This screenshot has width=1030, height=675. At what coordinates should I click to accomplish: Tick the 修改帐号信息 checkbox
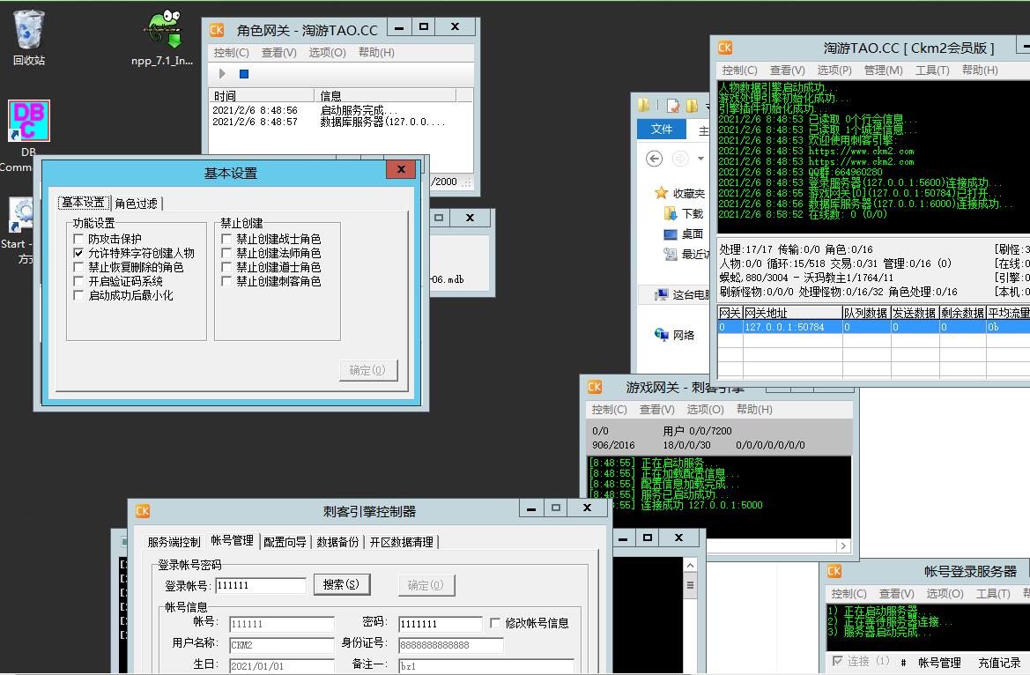point(495,623)
